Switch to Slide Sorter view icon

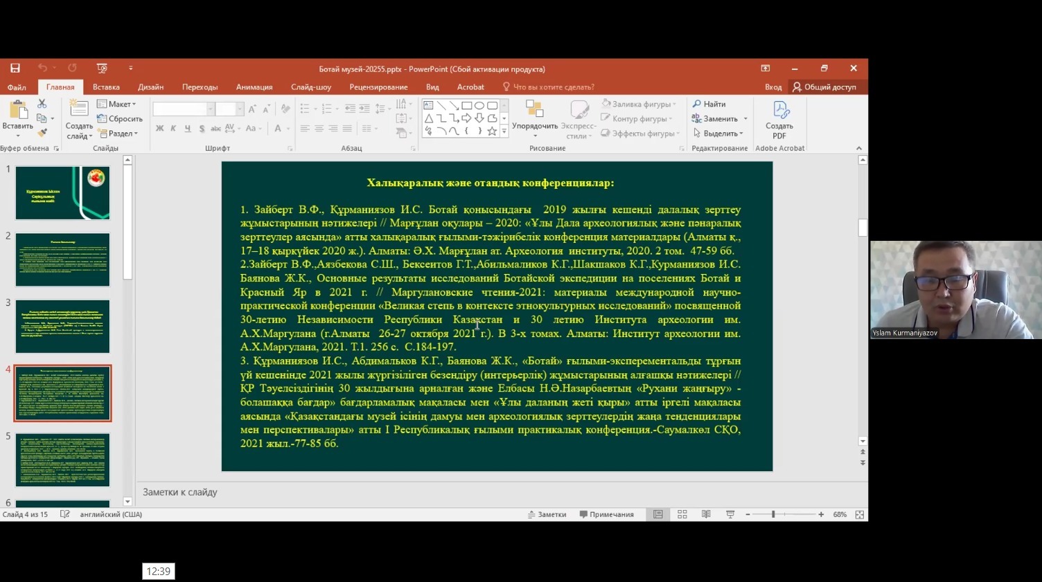pos(682,514)
